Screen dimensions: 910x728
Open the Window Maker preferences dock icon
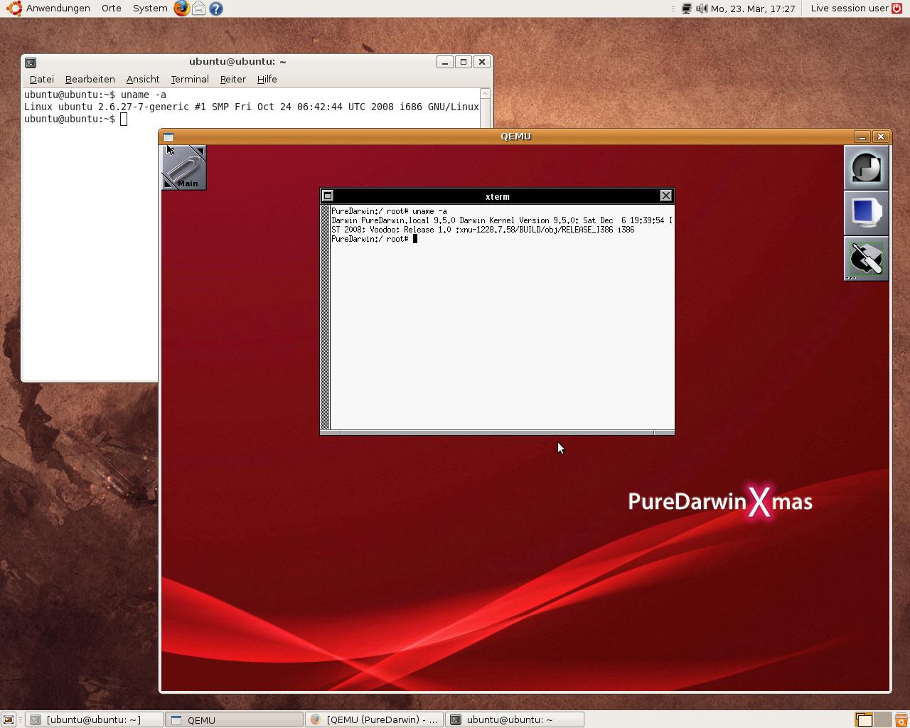coord(867,259)
